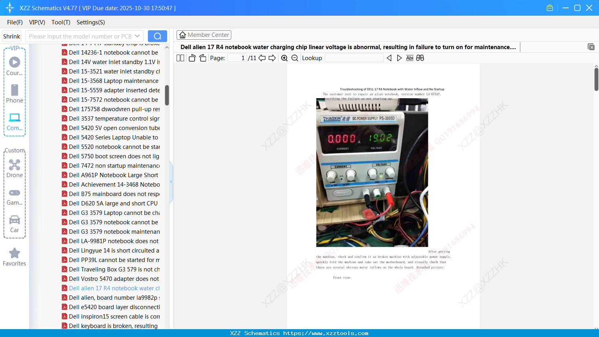Select the Computer category icon
The width and height of the screenshot is (599, 337).
pyautogui.click(x=15, y=121)
